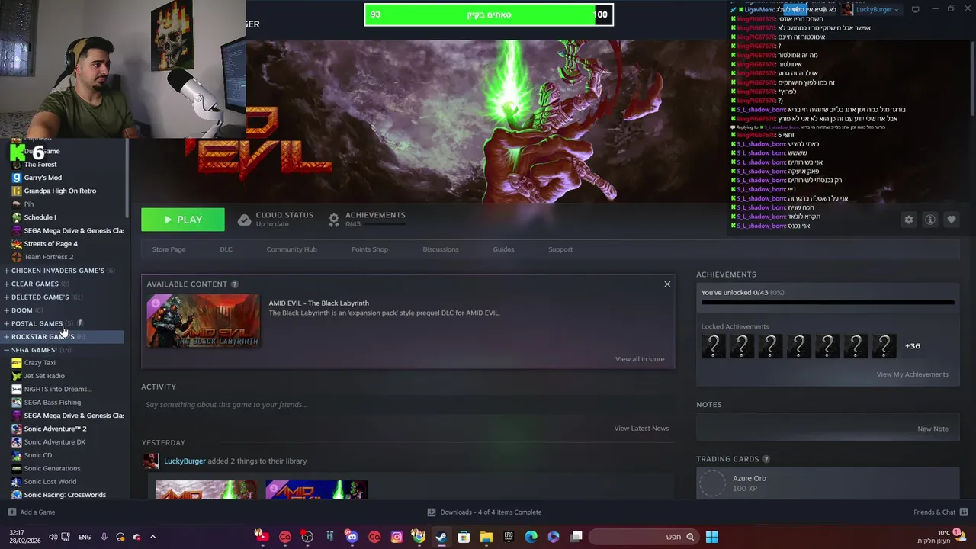
Task: Open DLC tab
Action: click(226, 249)
